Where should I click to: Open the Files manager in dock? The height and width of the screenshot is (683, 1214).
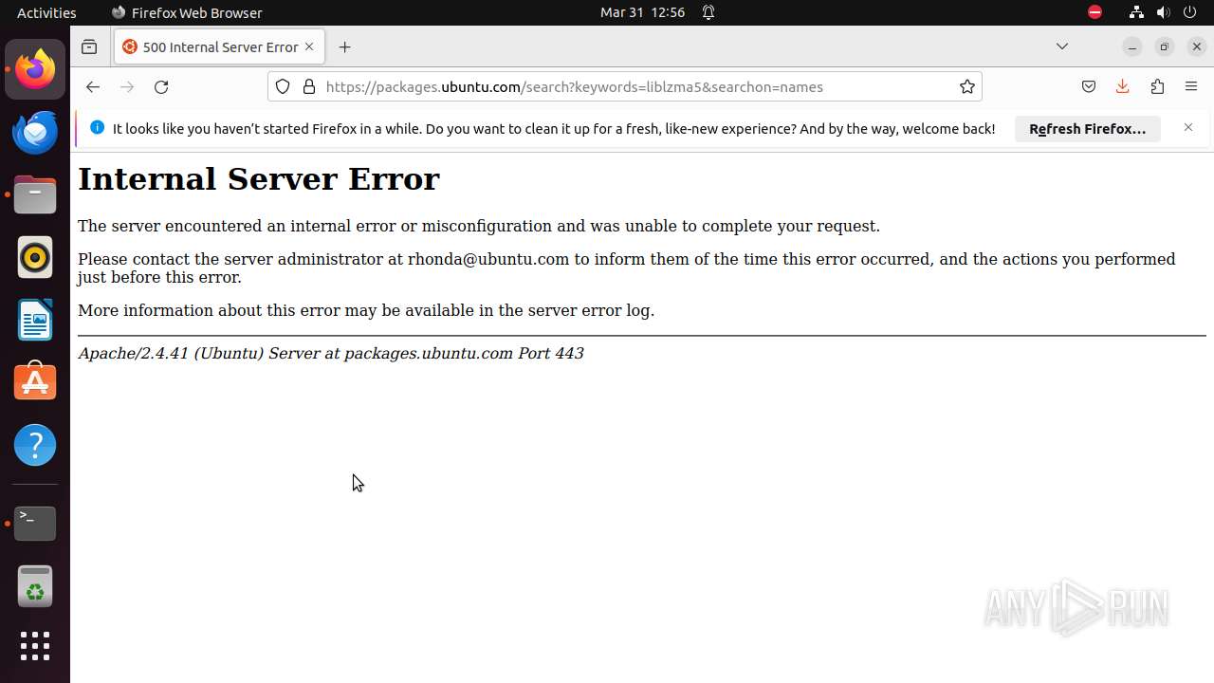coord(35,194)
